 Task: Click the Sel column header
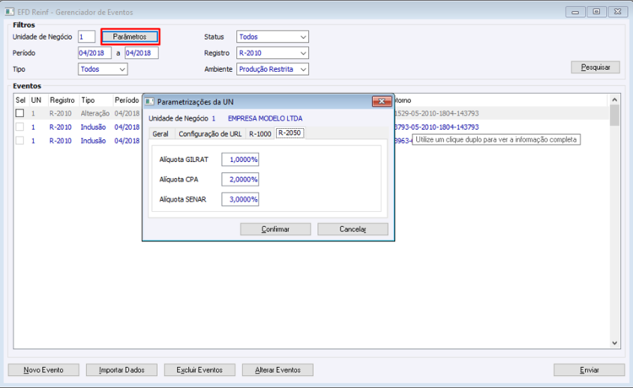point(20,100)
